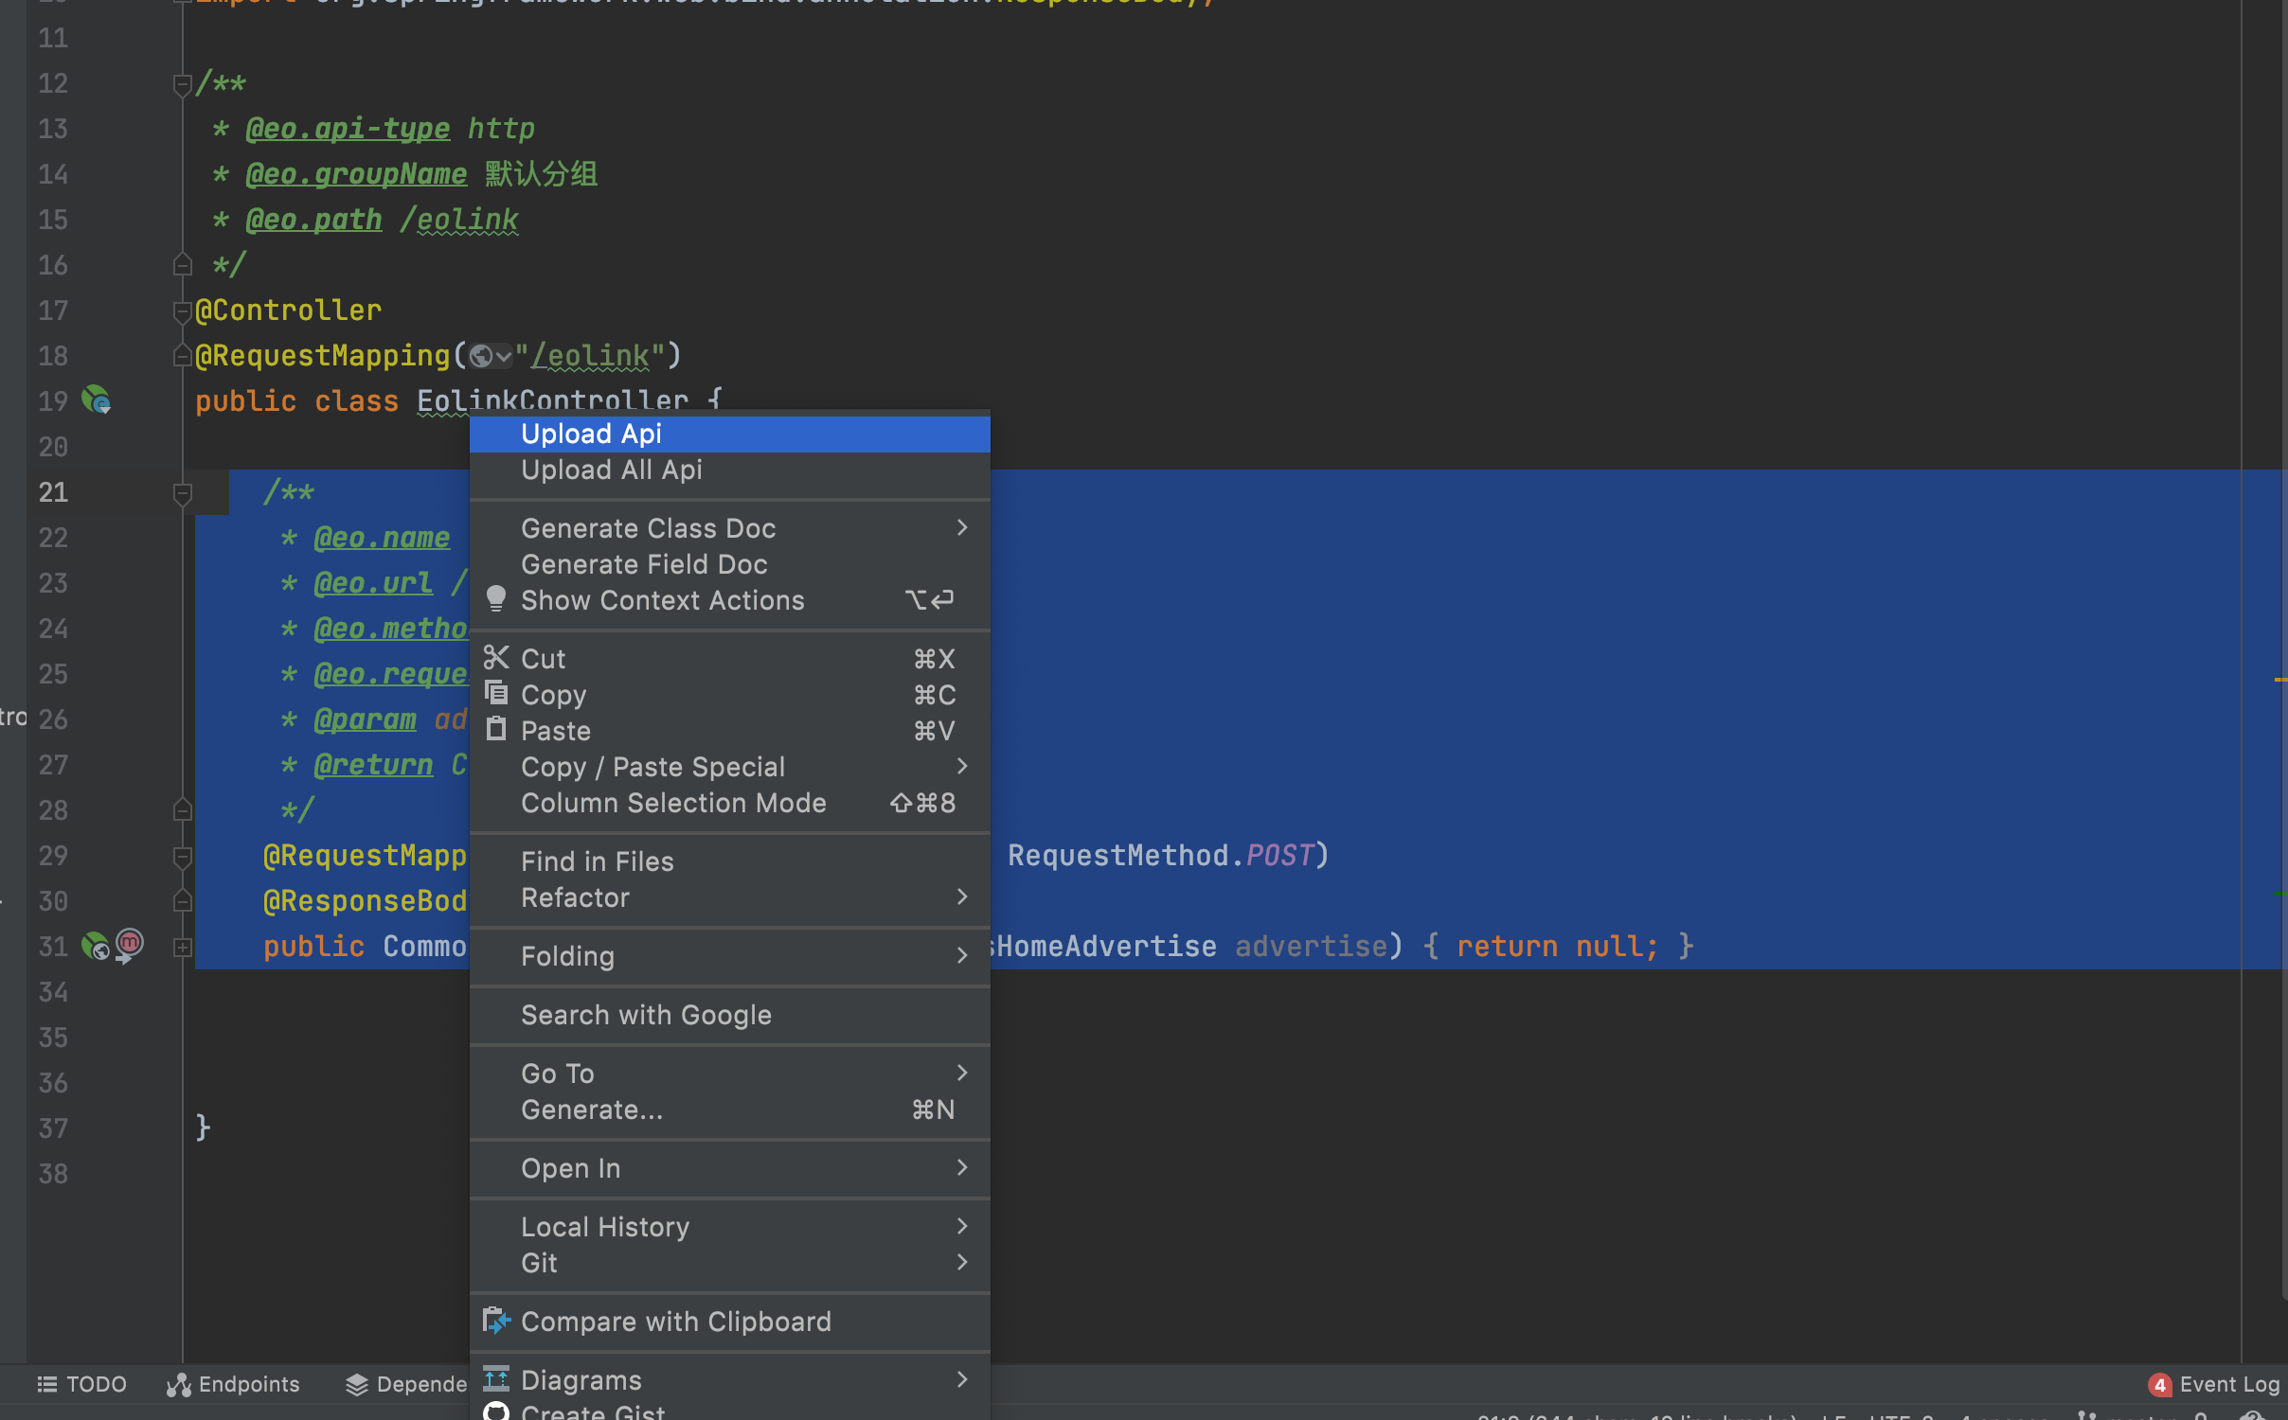Choose Upload All Api menu entry
Viewport: 2288px width, 1420px height.
point(729,470)
